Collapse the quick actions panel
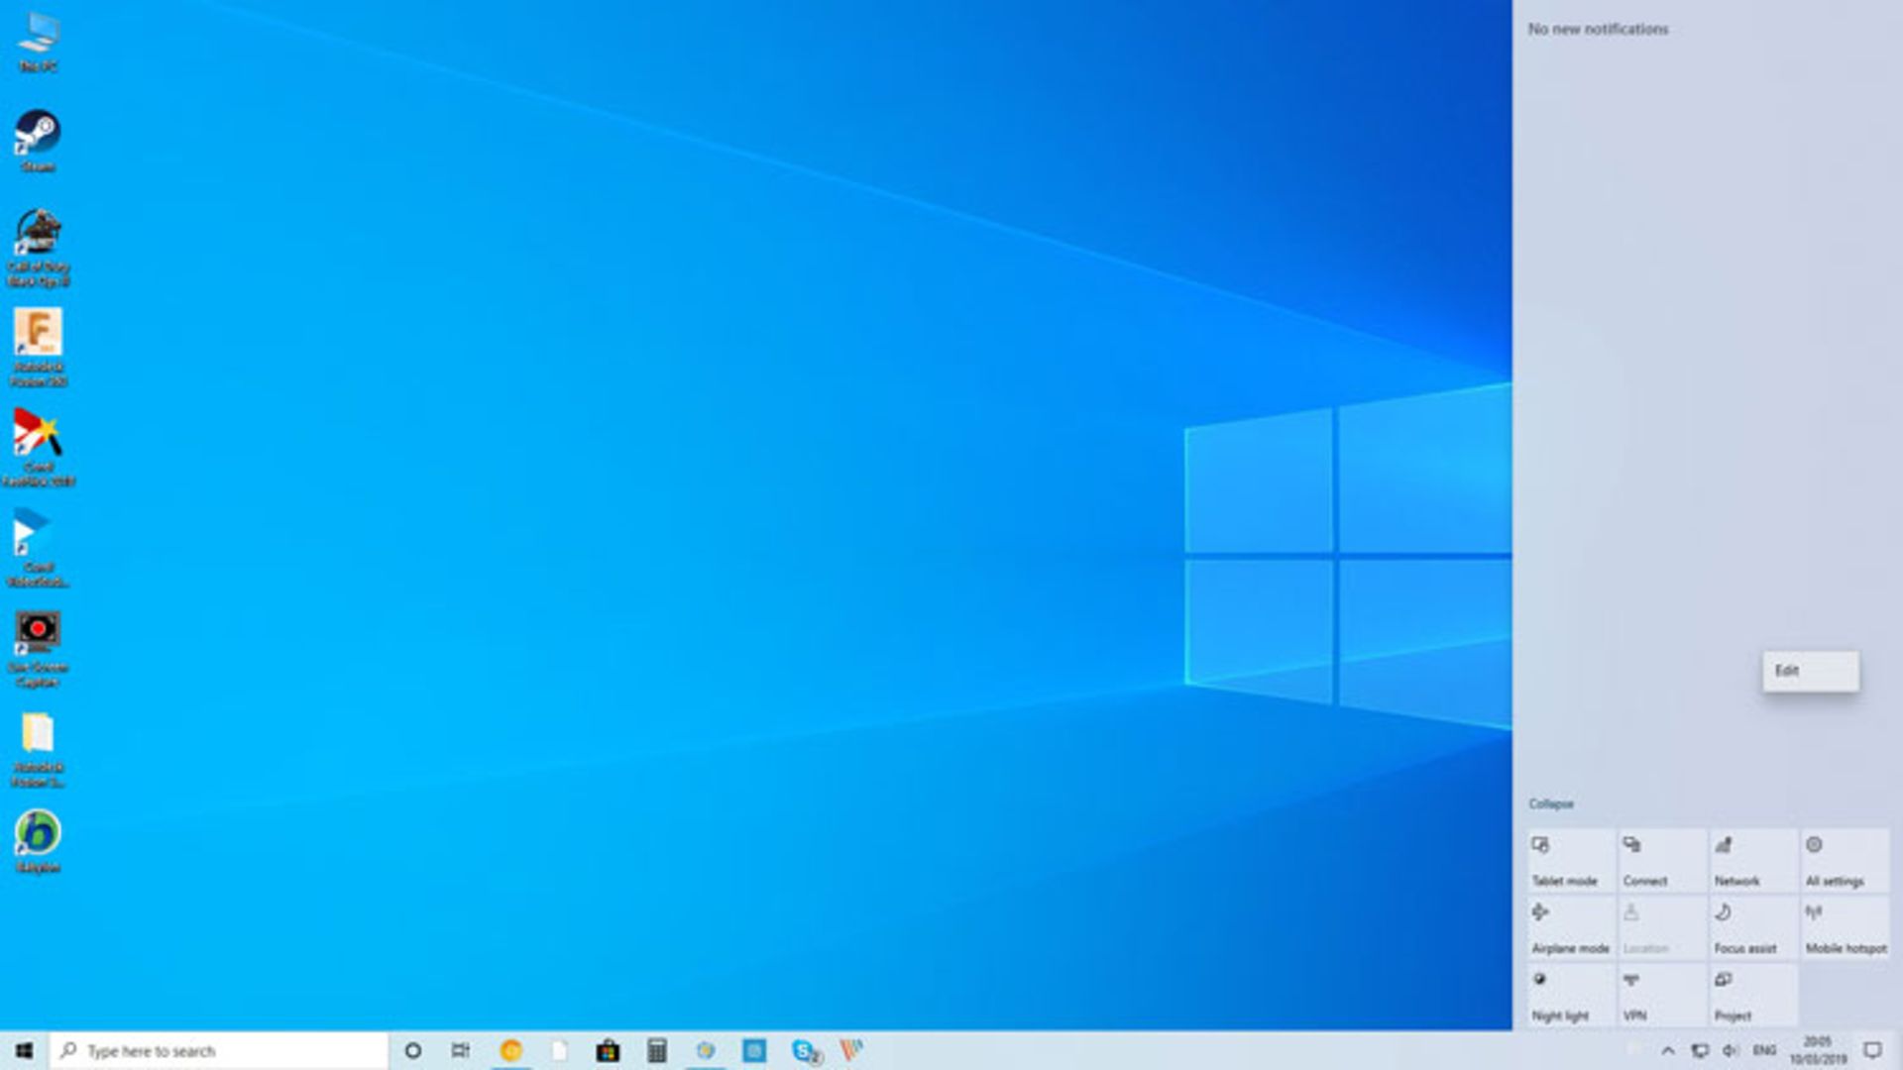1903x1070 pixels. click(x=1551, y=803)
